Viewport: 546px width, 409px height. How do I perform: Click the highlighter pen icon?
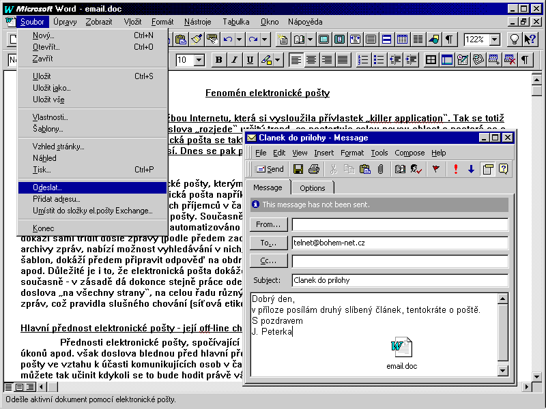click(x=266, y=60)
